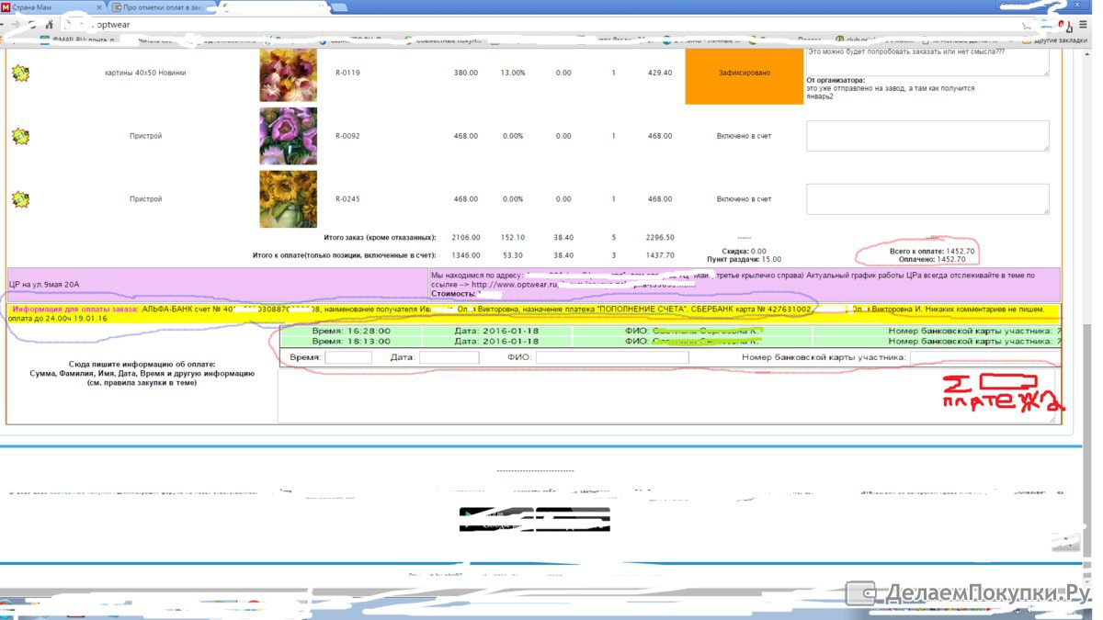Click the browser reload button
Image resolution: width=1103 pixels, height=620 pixels.
click(32, 25)
